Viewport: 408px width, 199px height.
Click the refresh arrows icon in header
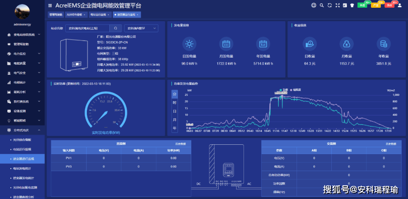[x=329, y=5]
